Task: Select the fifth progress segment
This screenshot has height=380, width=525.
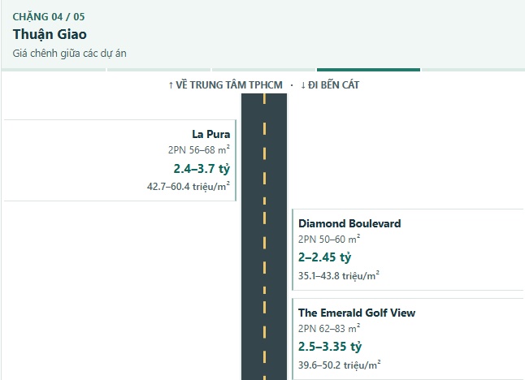Action: tap(473, 70)
